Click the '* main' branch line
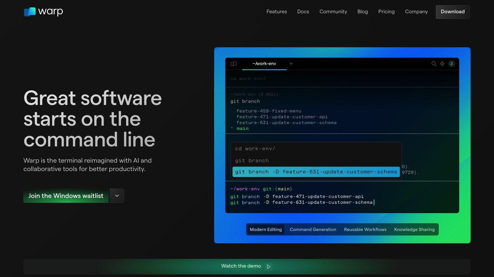This screenshot has width=494, height=277. [240, 129]
